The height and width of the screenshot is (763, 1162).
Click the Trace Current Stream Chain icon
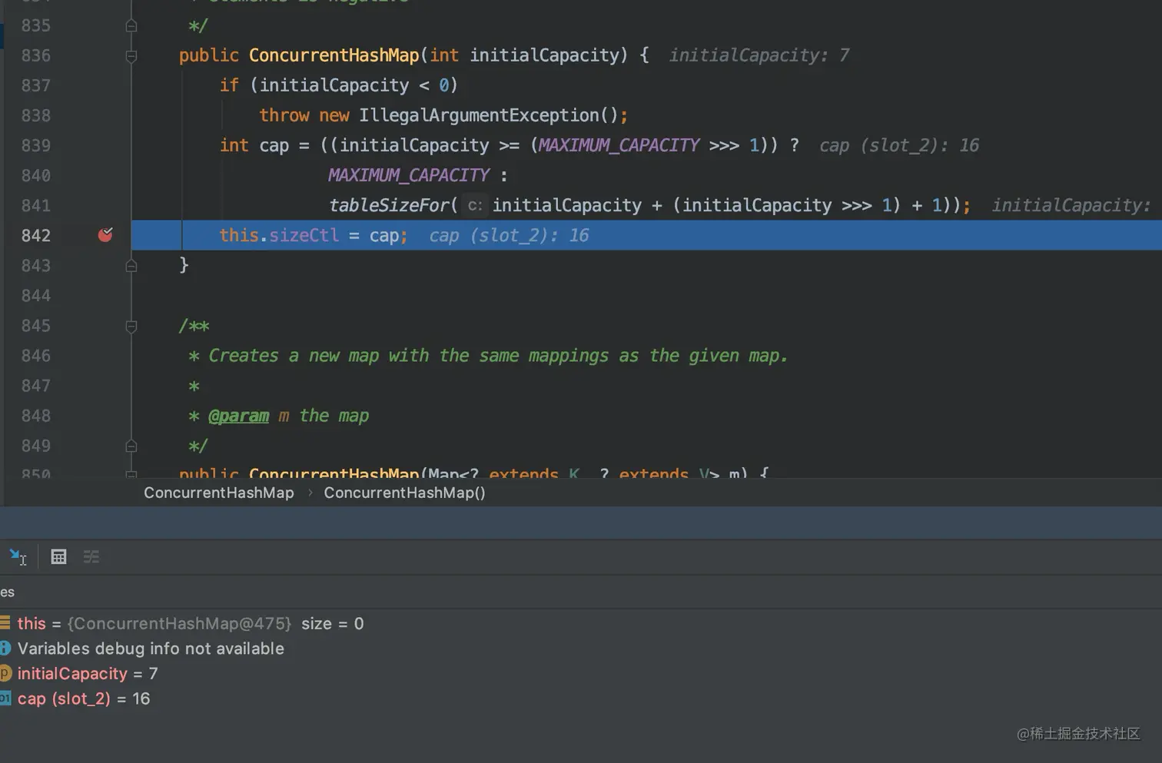(91, 556)
